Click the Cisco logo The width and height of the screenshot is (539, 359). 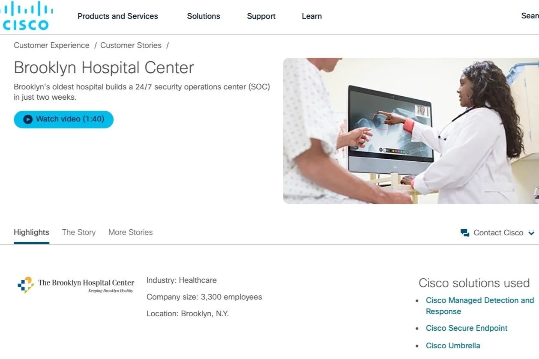[26, 16]
